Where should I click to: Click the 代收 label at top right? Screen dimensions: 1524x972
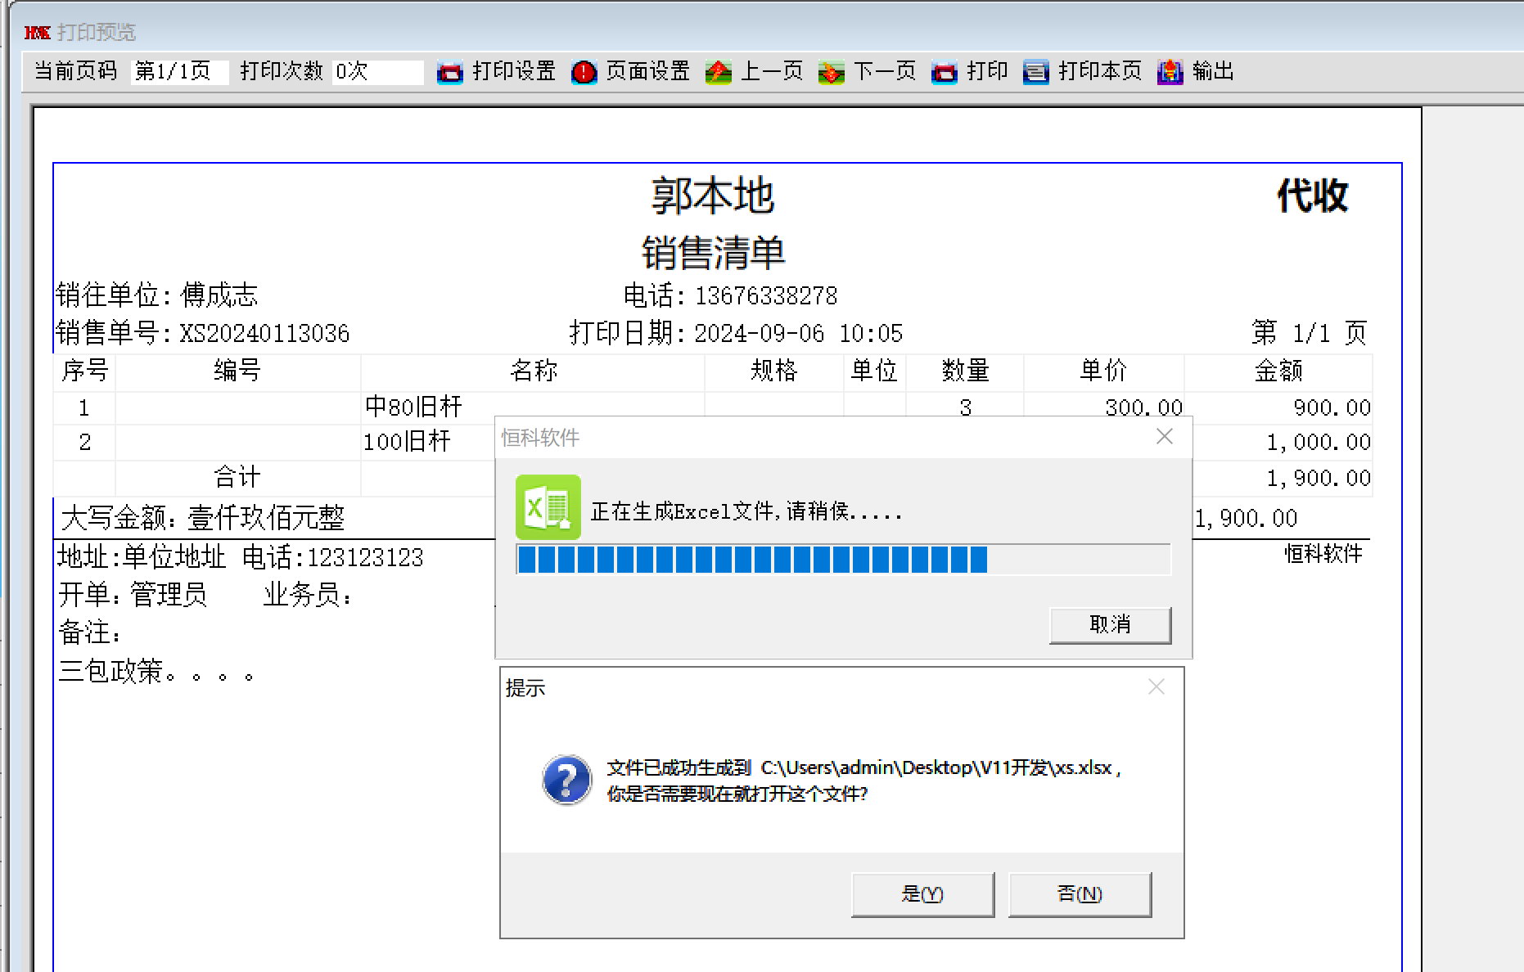(x=1312, y=196)
